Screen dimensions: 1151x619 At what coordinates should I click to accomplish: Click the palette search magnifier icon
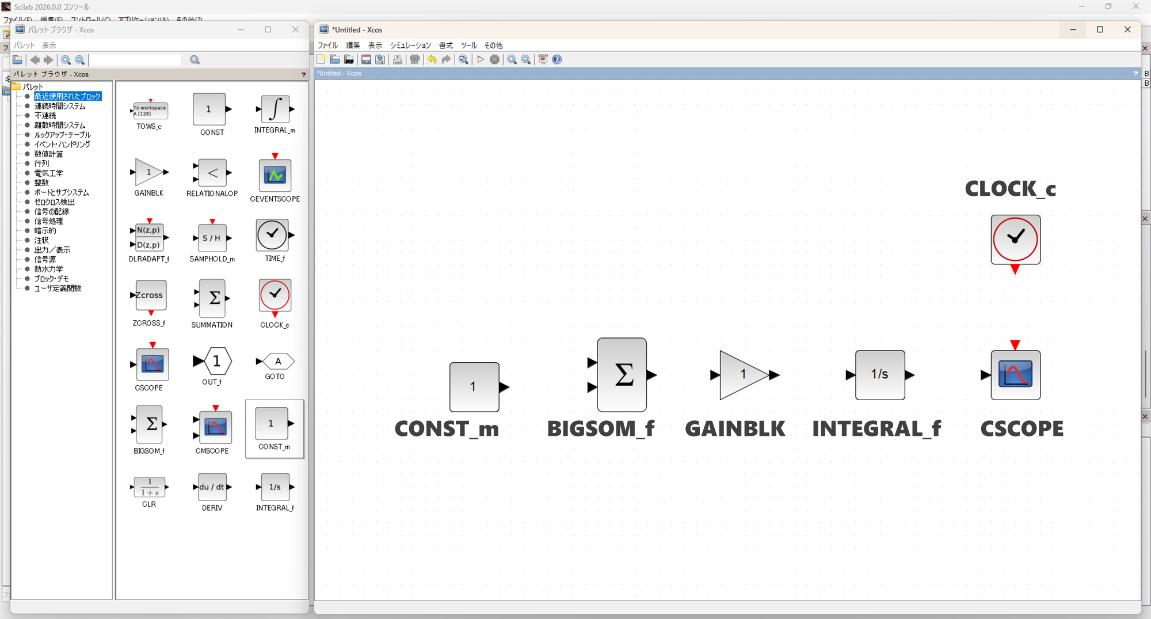195,60
